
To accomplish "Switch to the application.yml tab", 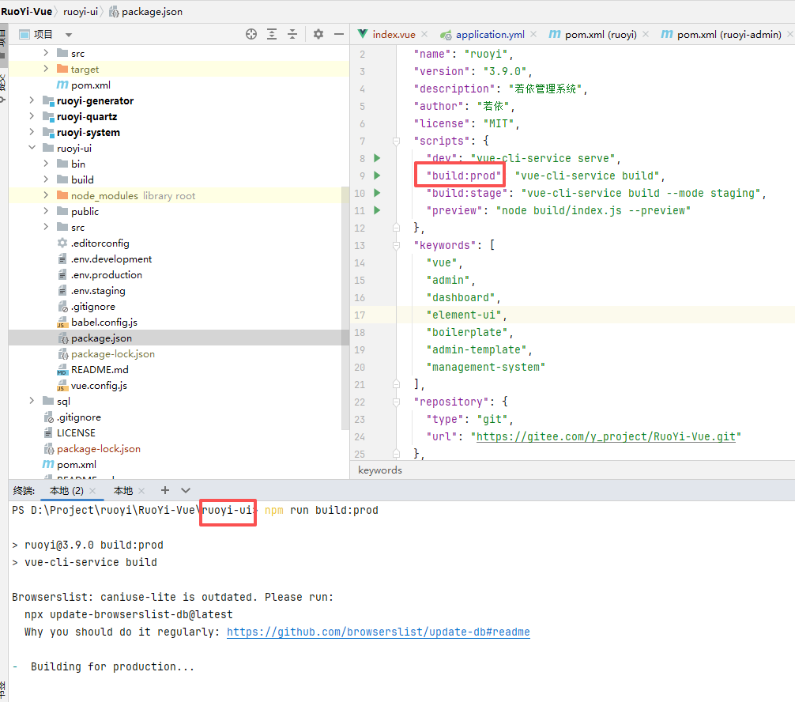I will coord(490,34).
